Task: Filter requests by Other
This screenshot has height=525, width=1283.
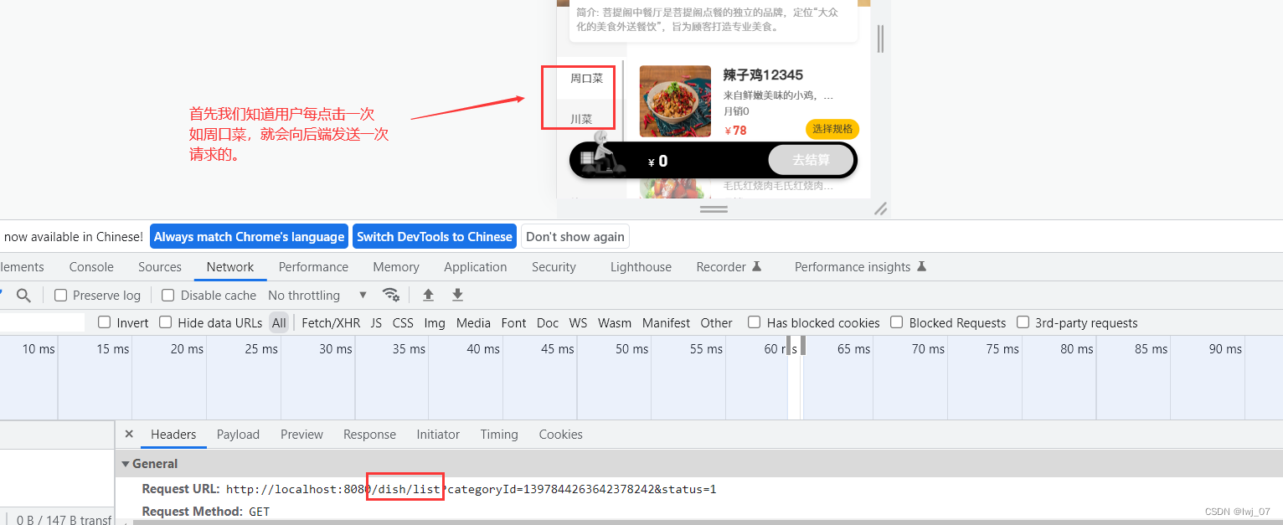Action: (x=716, y=322)
